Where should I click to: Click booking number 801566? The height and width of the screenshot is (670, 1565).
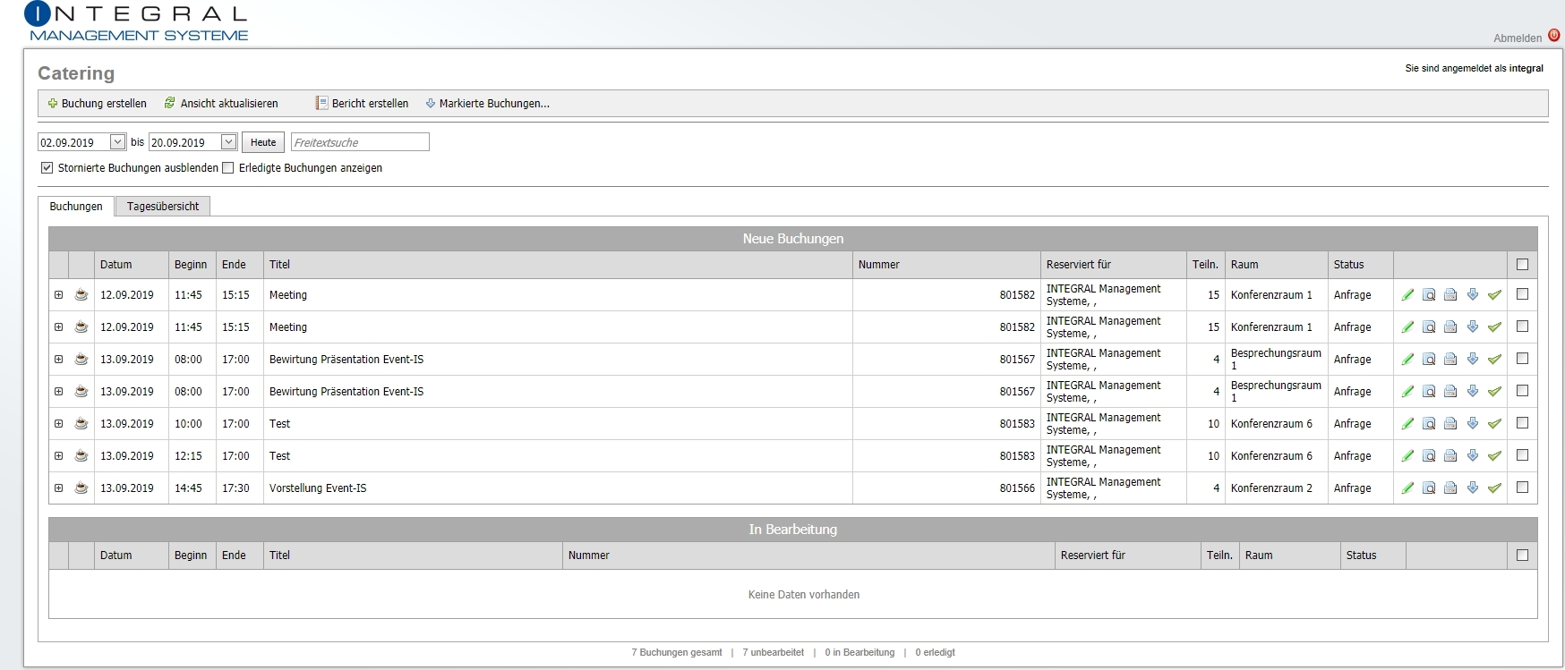(x=1017, y=488)
